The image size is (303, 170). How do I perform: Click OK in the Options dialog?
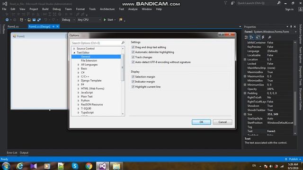[x=201, y=122]
